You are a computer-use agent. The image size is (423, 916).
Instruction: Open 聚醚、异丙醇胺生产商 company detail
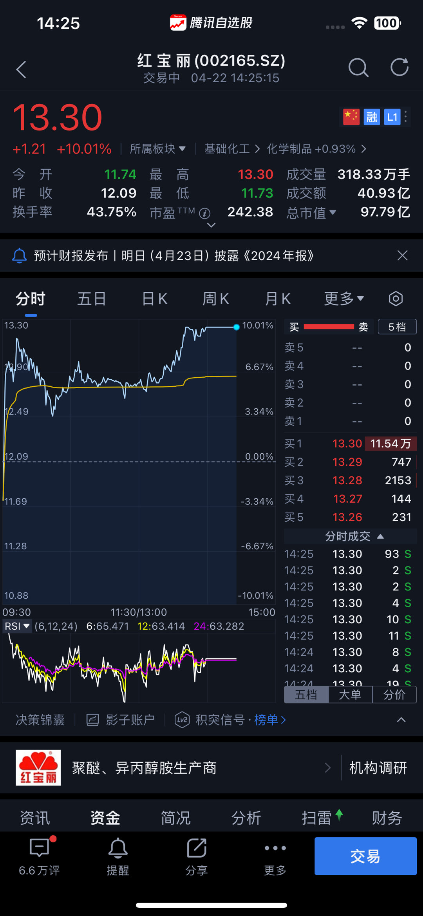201,768
